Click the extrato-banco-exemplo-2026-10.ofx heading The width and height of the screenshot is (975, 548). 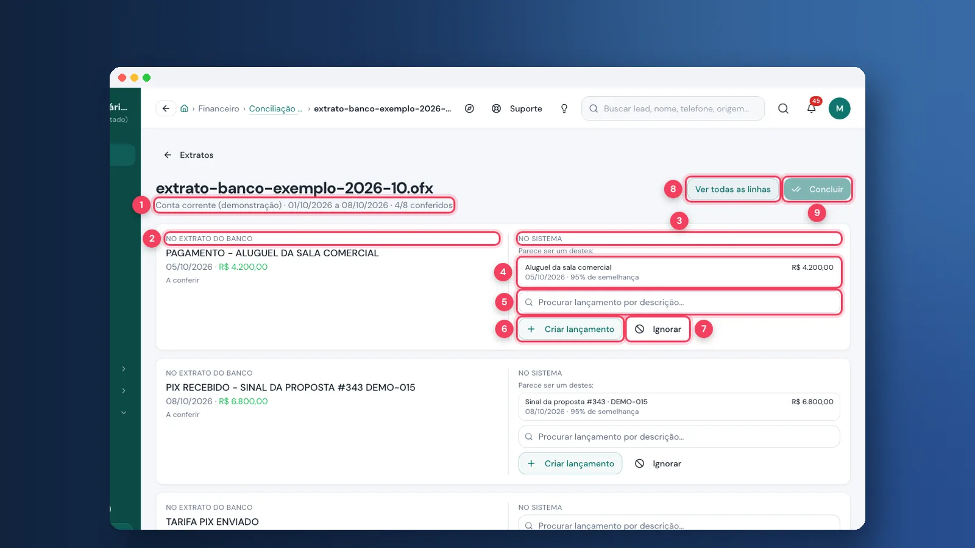294,188
